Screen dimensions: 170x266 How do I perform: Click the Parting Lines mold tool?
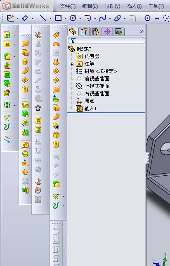[x=25, y=154]
